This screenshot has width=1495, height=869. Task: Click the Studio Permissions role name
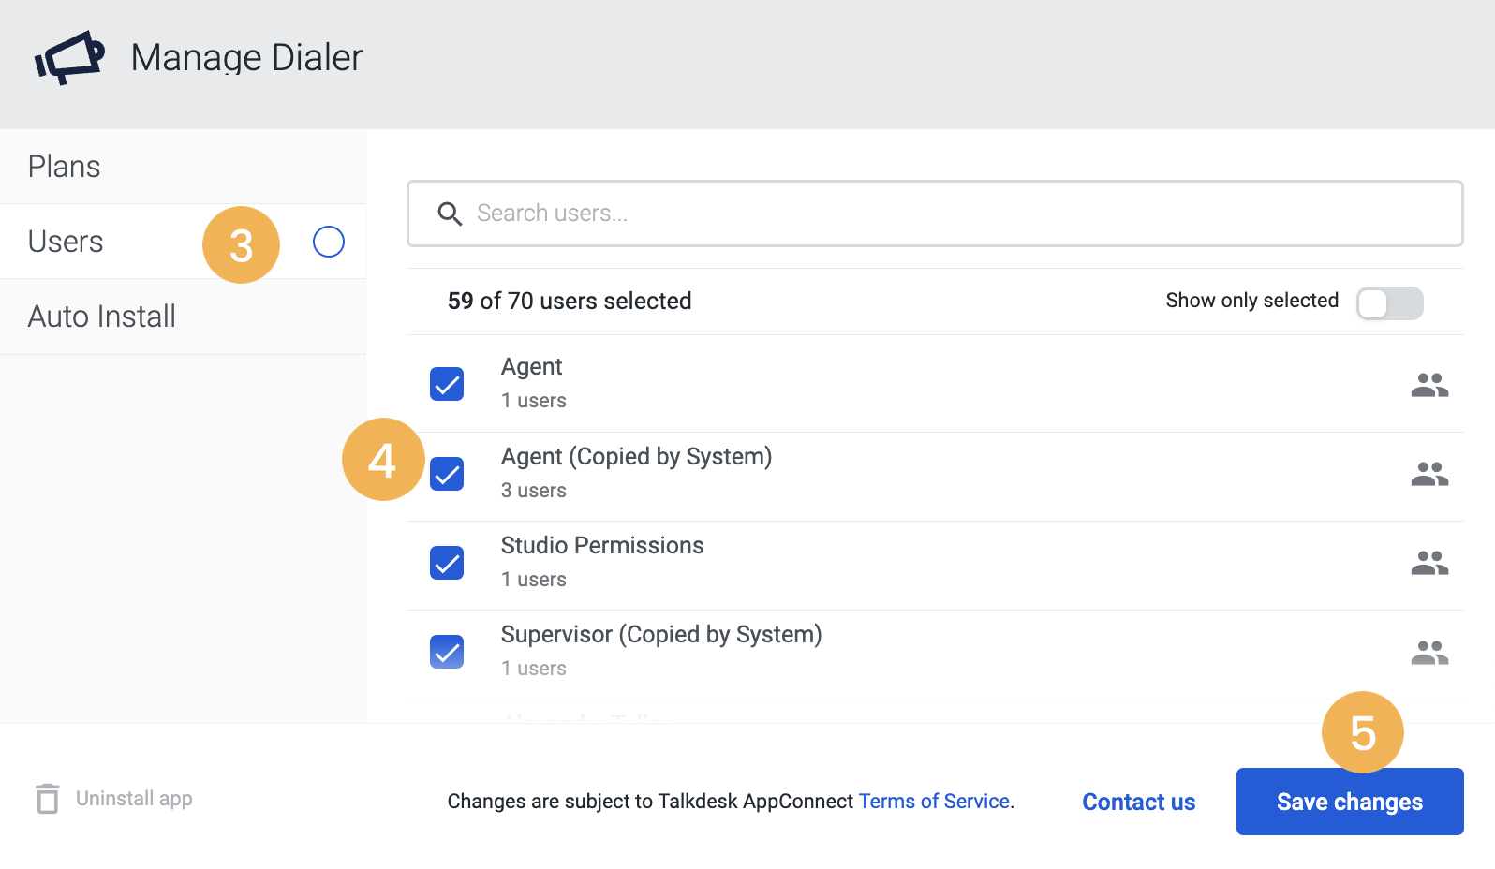(x=602, y=545)
